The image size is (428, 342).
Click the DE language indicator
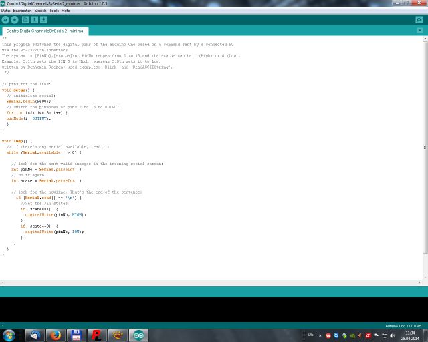(x=310, y=335)
